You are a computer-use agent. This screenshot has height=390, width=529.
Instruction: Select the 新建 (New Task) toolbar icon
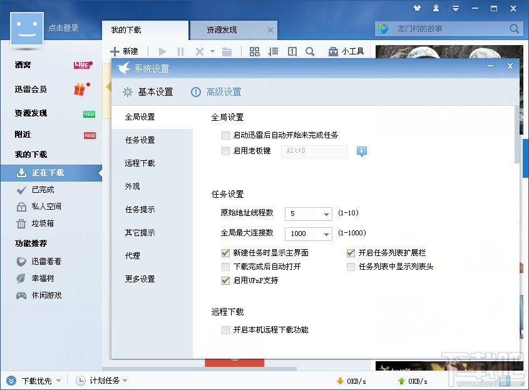coord(125,51)
